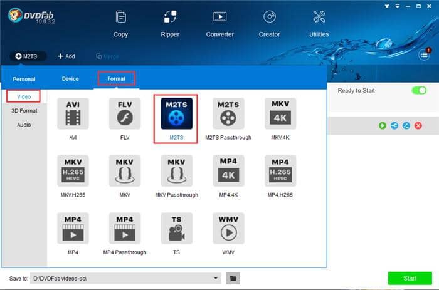Screen dimensions: 439x290
Task: Open the Converter module
Action: click(x=219, y=24)
